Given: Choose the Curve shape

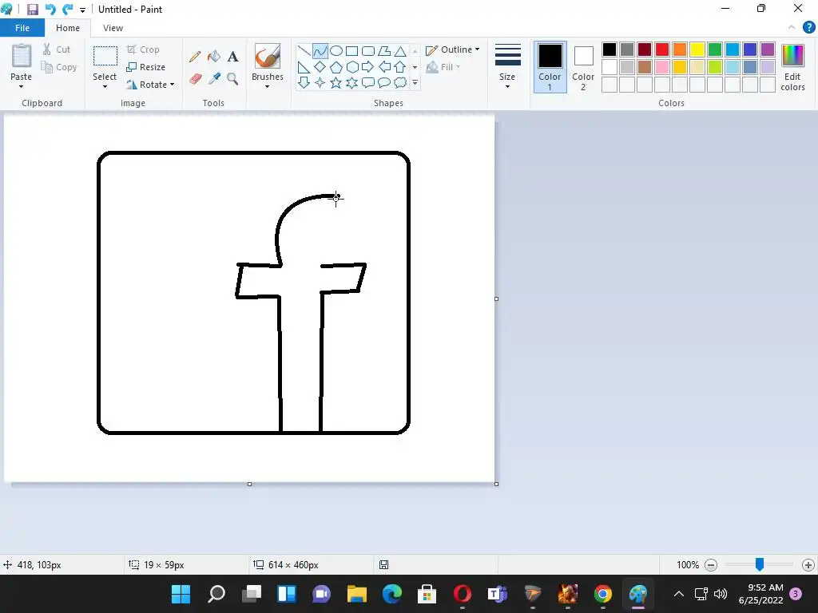Looking at the screenshot, I should point(320,50).
